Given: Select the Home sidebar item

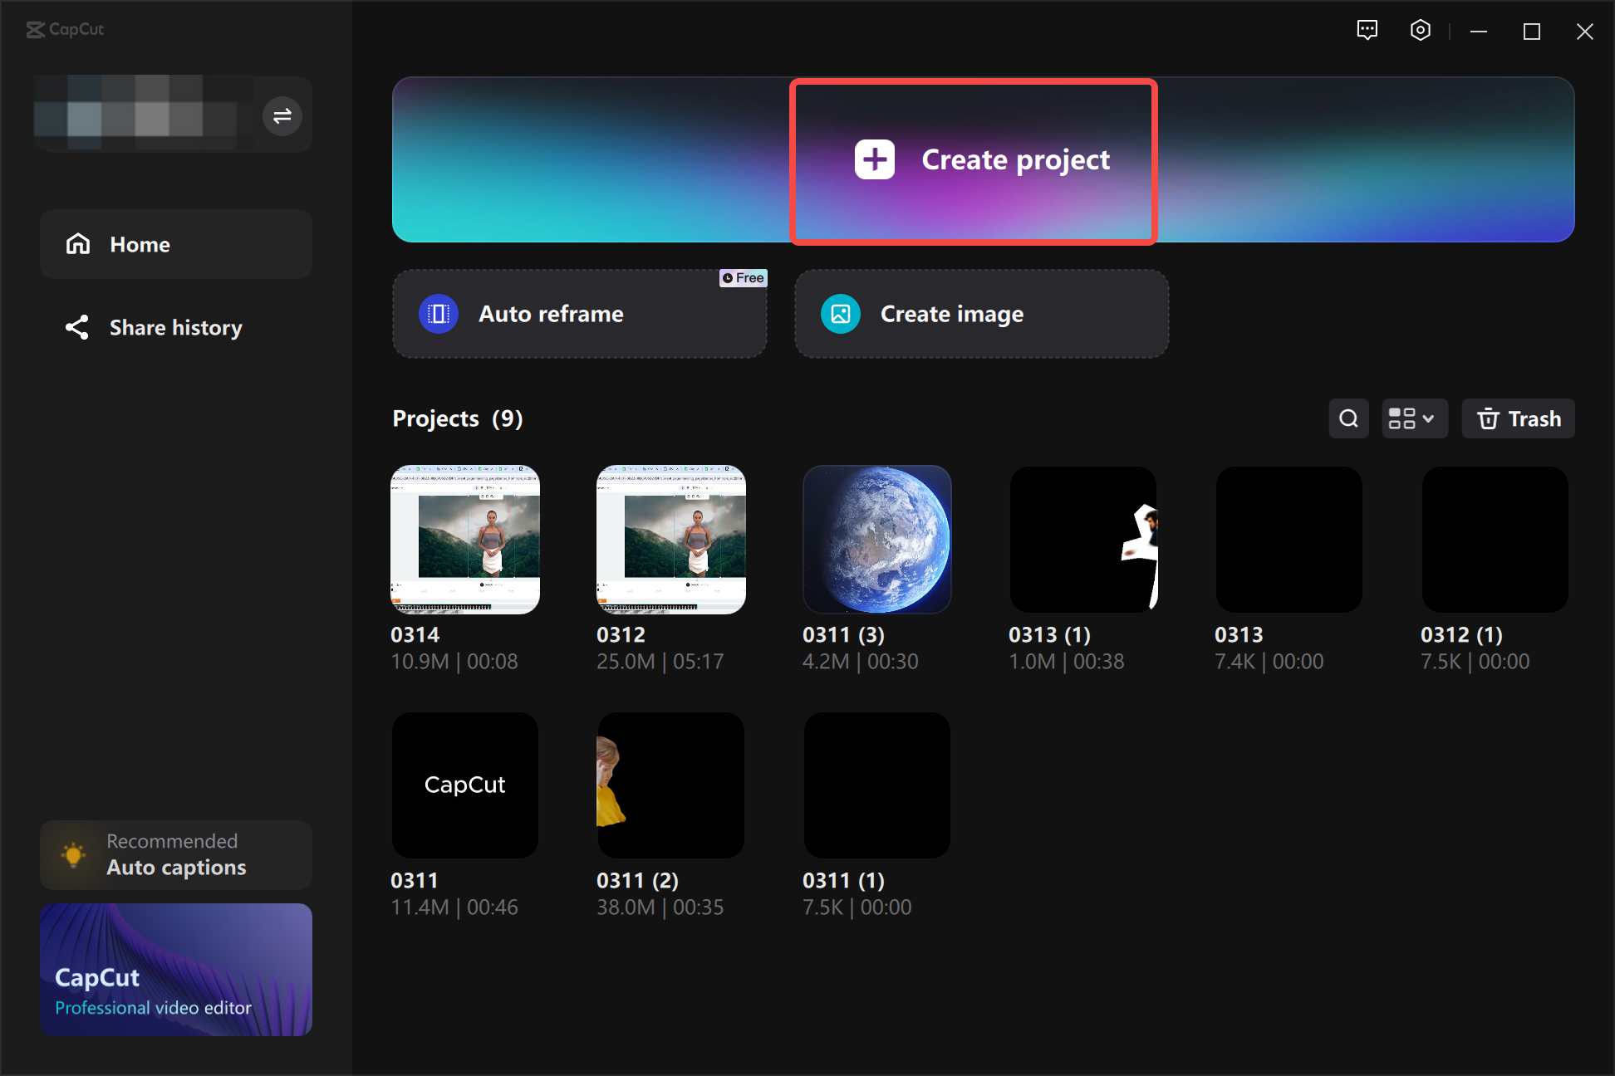Looking at the screenshot, I should (x=175, y=244).
